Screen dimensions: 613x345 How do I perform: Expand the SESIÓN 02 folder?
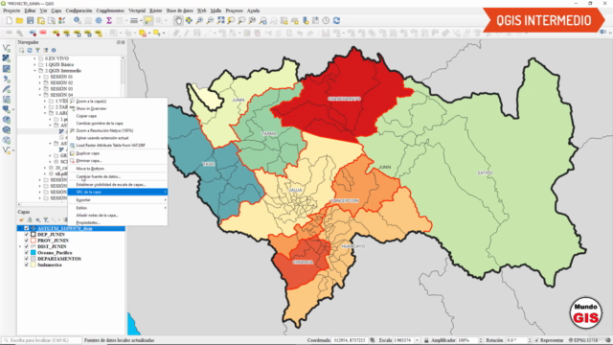click(40, 83)
